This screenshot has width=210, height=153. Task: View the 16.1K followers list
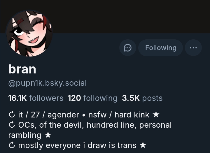[36, 98]
